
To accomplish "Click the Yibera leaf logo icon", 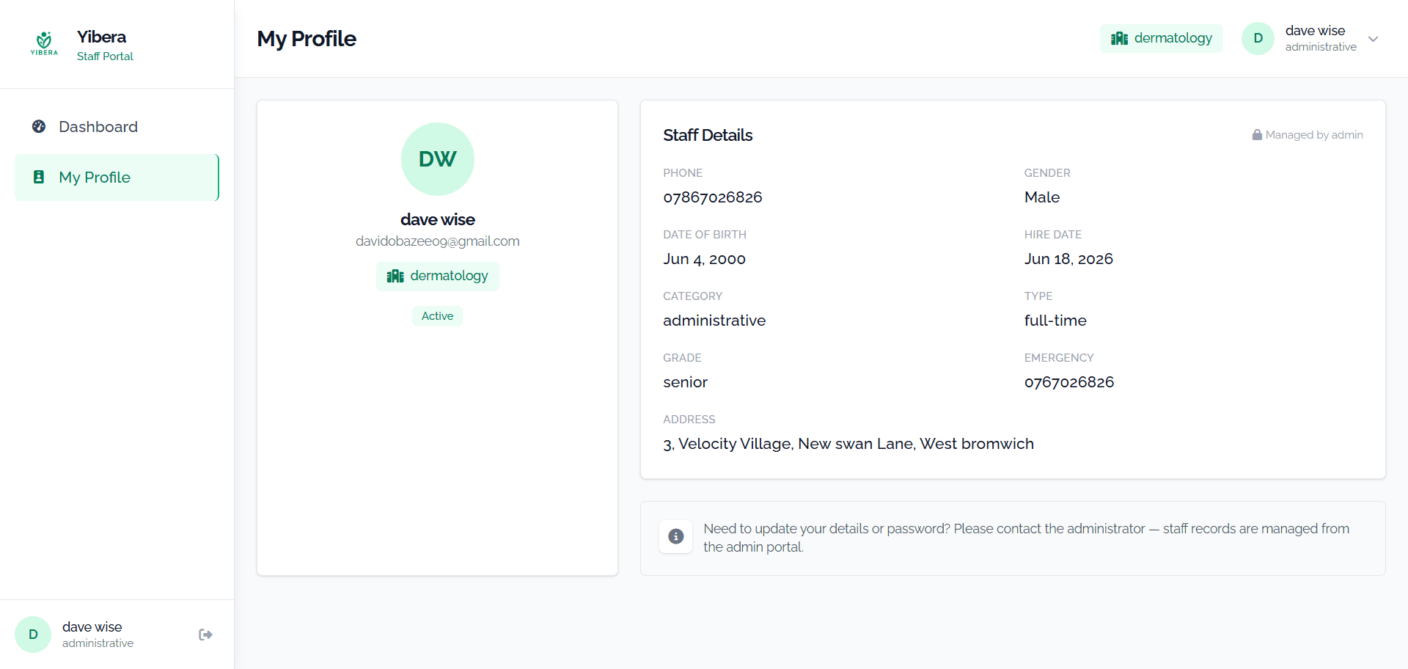I will (44, 43).
